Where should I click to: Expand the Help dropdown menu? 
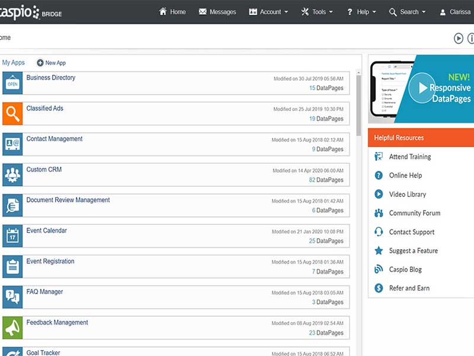(x=361, y=12)
